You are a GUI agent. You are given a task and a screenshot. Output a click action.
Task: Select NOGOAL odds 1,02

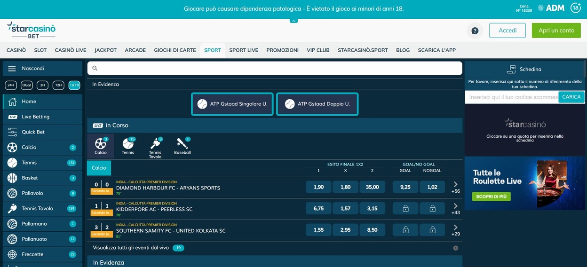[x=432, y=187]
